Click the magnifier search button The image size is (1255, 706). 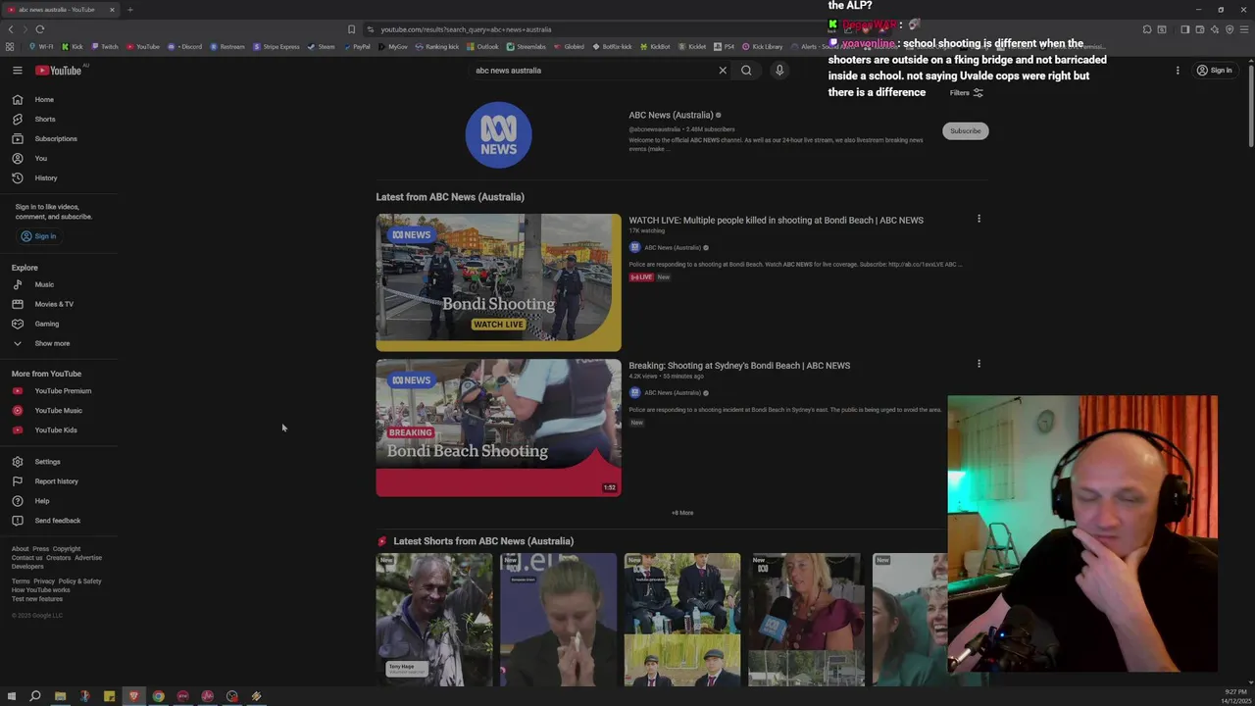tap(746, 71)
